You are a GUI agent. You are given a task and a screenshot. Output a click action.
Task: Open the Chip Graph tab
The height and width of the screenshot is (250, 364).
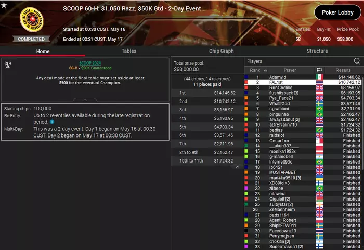click(221, 51)
